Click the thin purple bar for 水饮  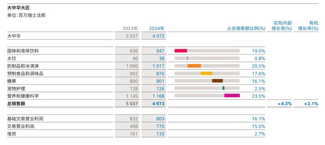pyautogui.click(x=187, y=58)
